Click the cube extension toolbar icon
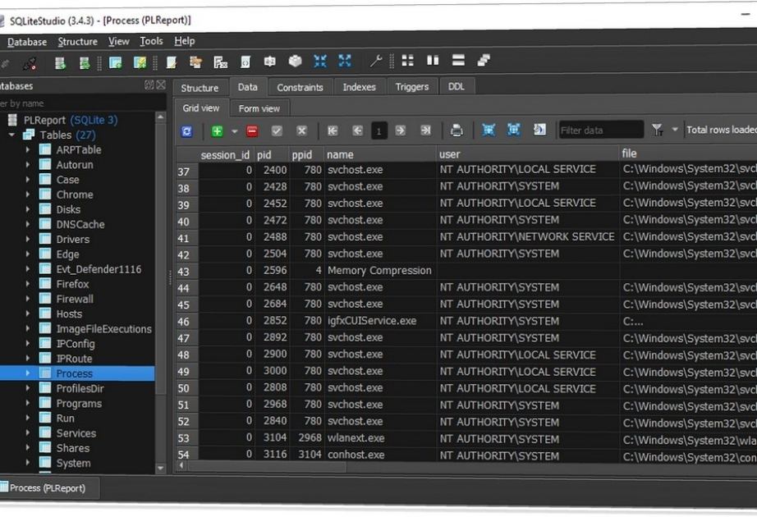This screenshot has width=757, height=517. tap(295, 62)
